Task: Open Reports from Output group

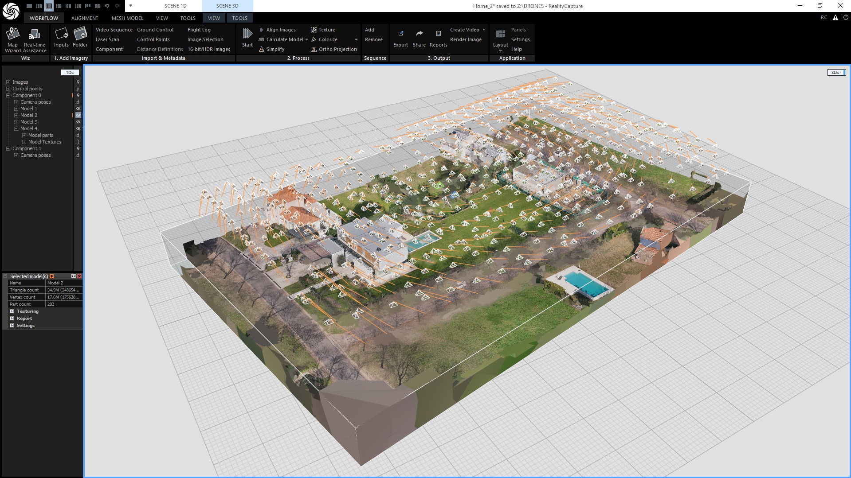Action: pyautogui.click(x=439, y=39)
